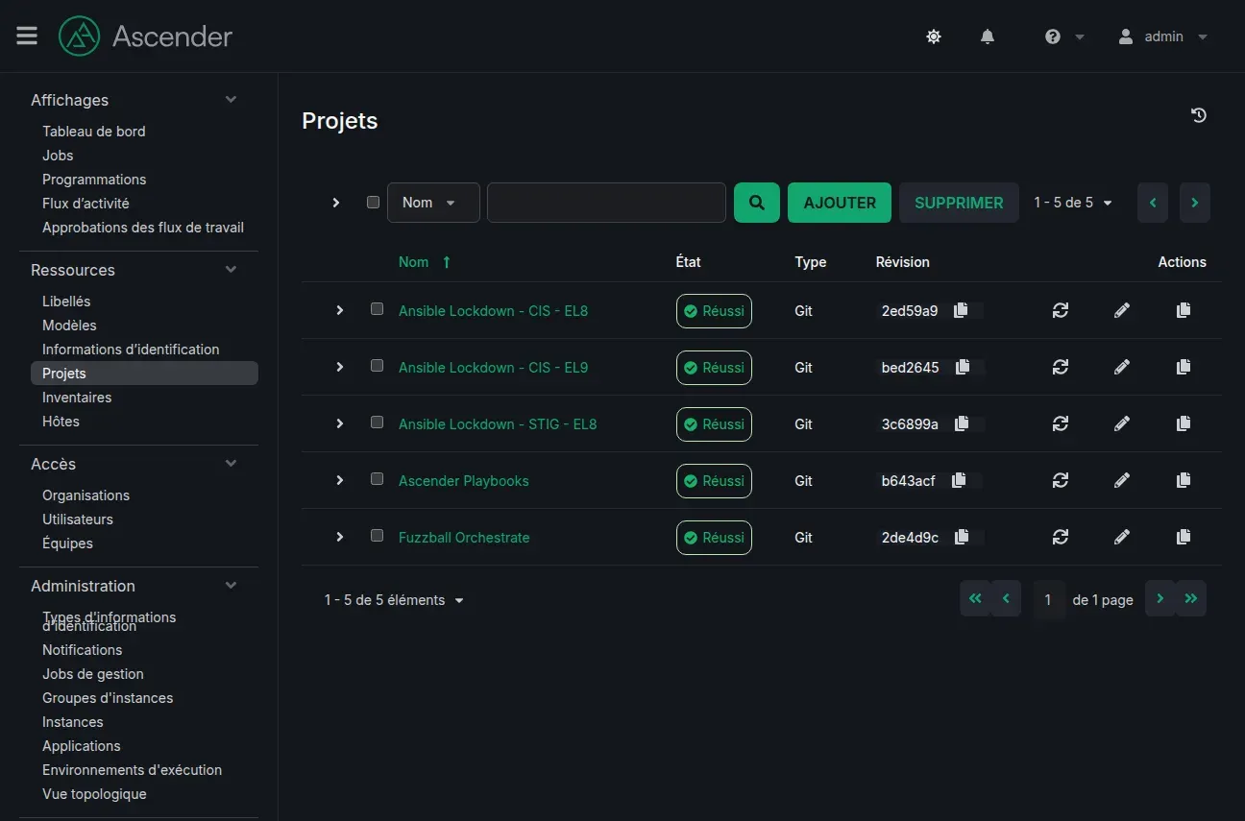Duplicate the Ascender Playbooks project

[1184, 480]
